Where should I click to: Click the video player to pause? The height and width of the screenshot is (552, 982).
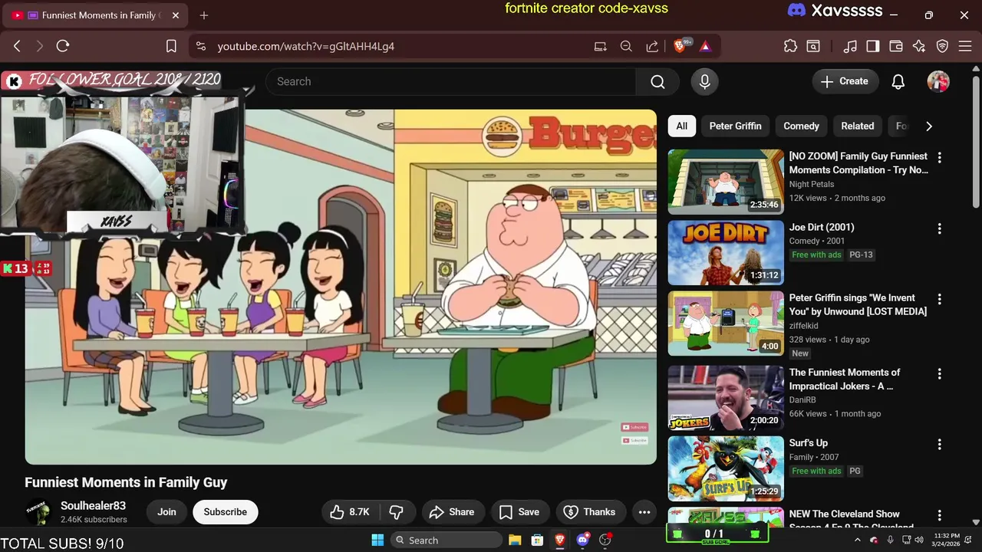(341, 287)
